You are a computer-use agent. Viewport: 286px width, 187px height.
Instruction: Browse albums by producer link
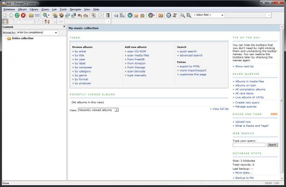pos(83,83)
